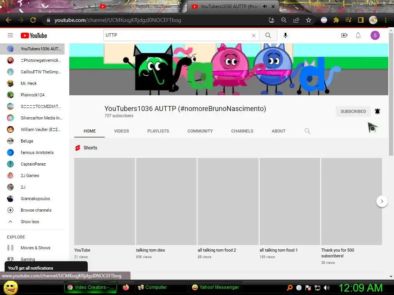Open famous Aristotelis subscription

point(32,152)
